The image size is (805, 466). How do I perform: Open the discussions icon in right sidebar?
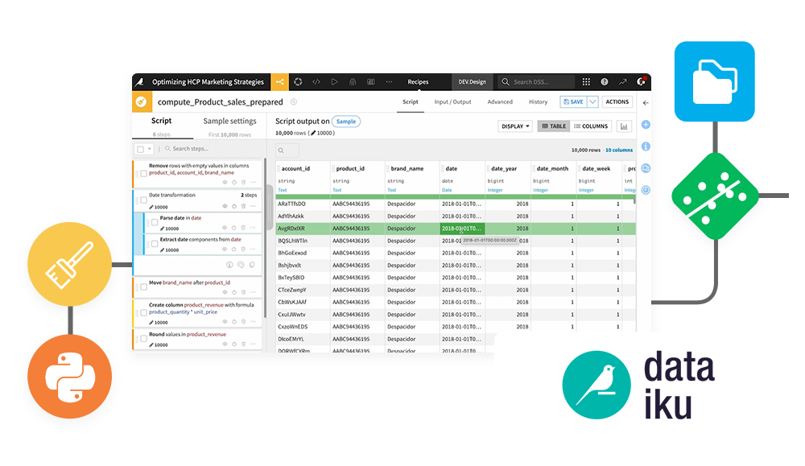pyautogui.click(x=646, y=168)
